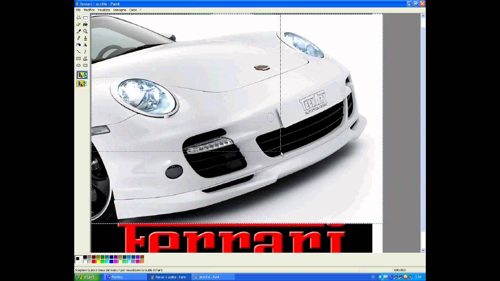500x281 pixels.
Task: Click the vertical scrollbar thumb
Action: (423, 129)
